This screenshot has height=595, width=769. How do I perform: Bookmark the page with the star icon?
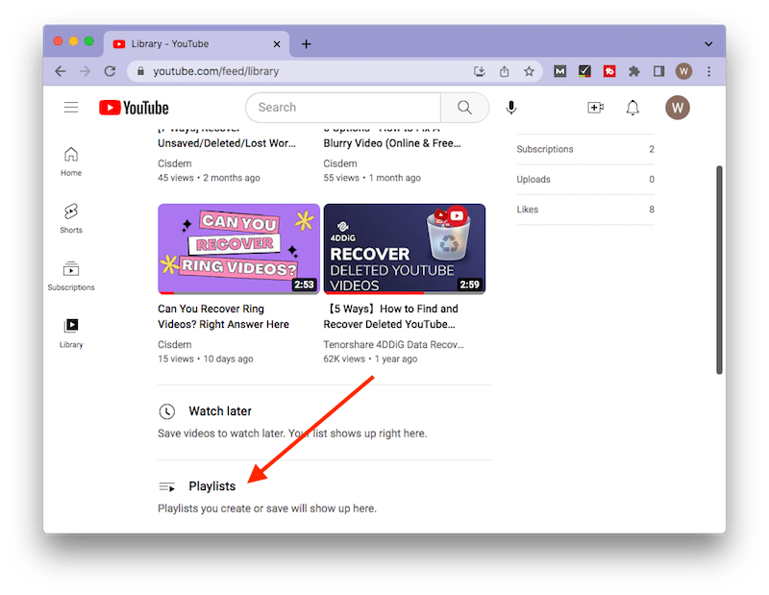(x=529, y=70)
